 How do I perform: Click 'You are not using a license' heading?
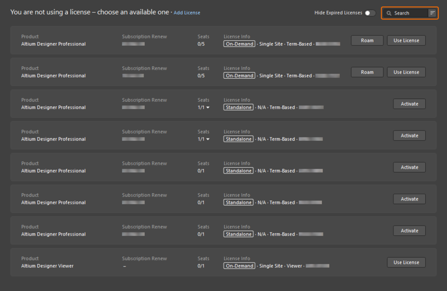pos(89,12)
